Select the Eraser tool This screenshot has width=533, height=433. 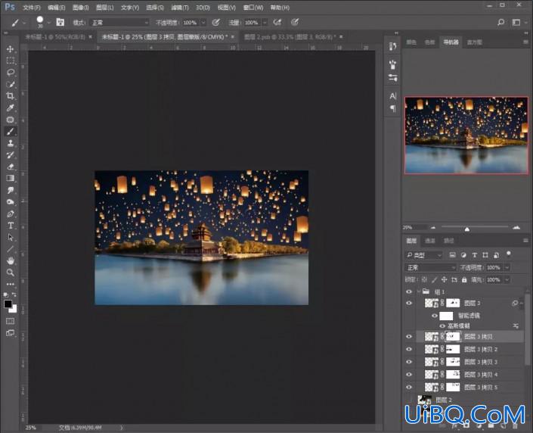tap(10, 167)
